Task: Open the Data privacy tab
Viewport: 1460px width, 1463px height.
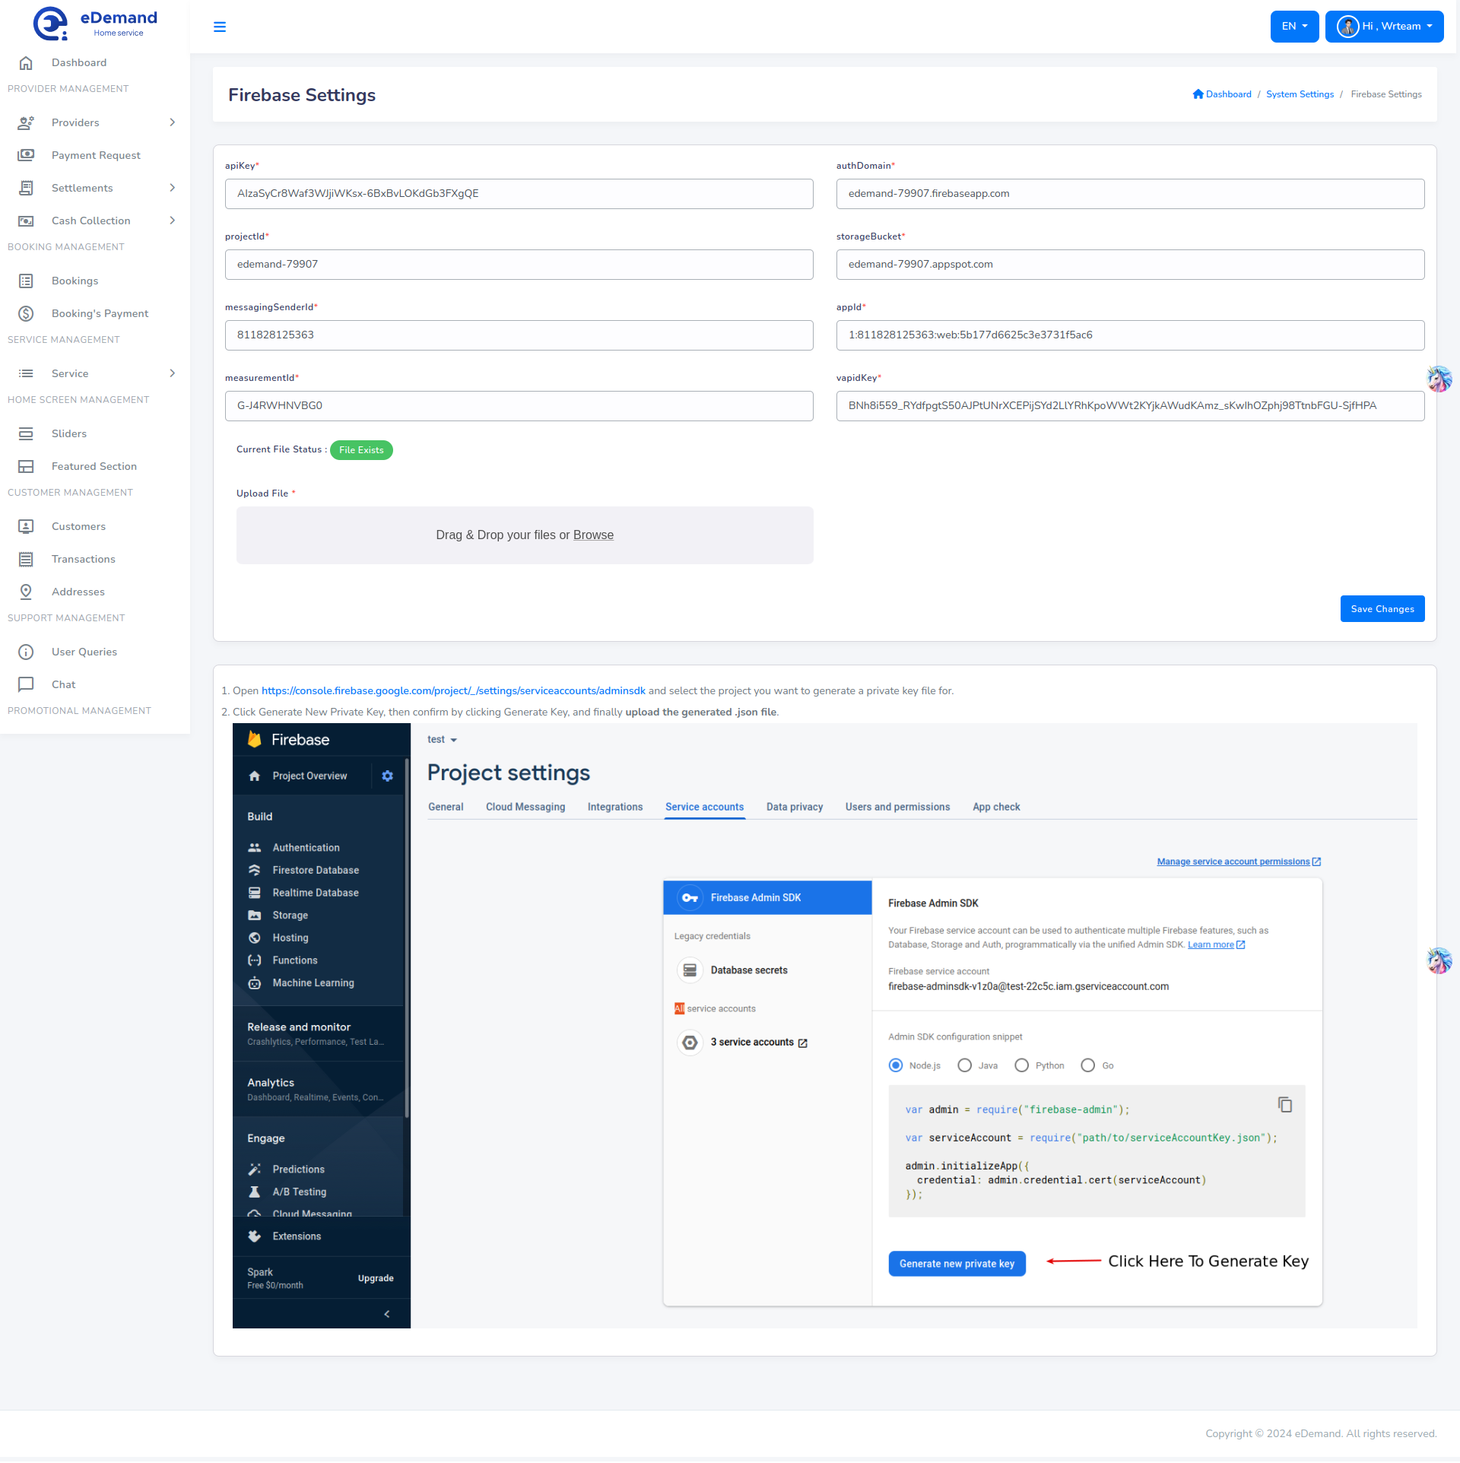Action: pyautogui.click(x=795, y=808)
